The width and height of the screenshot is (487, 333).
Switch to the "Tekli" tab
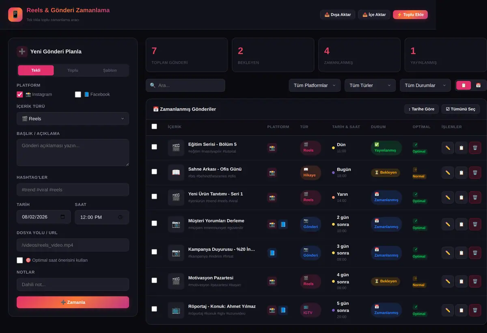tap(36, 70)
